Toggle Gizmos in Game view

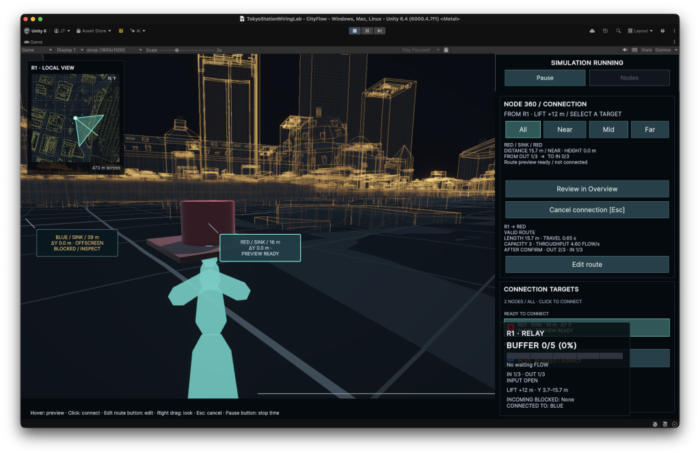pos(663,50)
